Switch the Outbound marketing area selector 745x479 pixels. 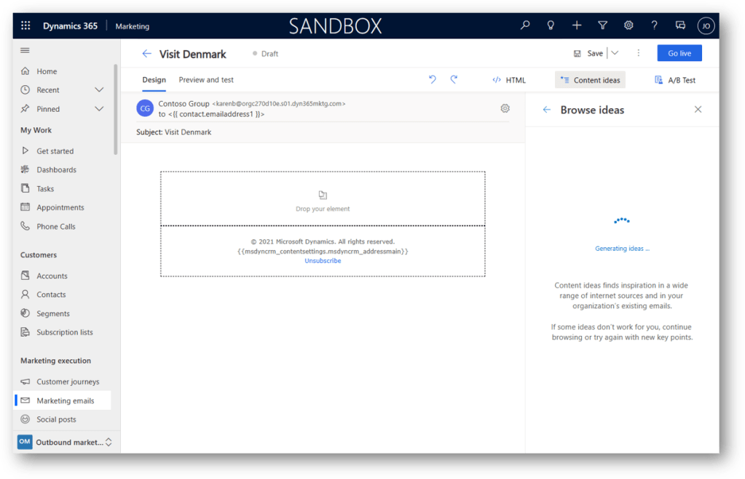click(x=109, y=442)
